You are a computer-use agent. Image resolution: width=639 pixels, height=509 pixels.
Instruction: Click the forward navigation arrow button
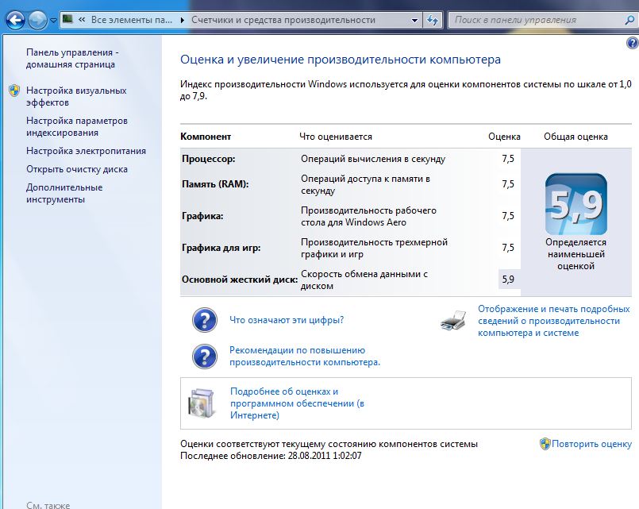[x=37, y=20]
